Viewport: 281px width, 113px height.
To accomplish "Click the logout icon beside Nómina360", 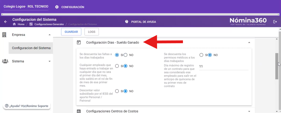I will click(x=275, y=22).
